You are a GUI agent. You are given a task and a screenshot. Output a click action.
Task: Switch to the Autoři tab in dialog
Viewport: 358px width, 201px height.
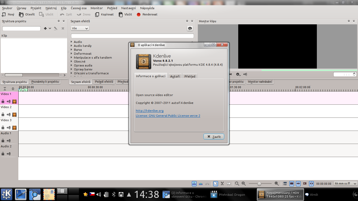pos(175,76)
